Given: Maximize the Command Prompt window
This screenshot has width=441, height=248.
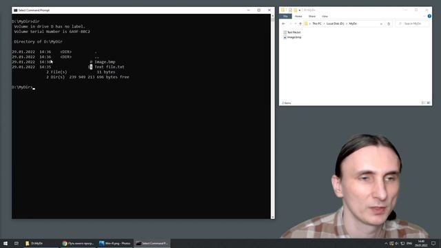Looking at the screenshot, I should (x=259, y=10).
